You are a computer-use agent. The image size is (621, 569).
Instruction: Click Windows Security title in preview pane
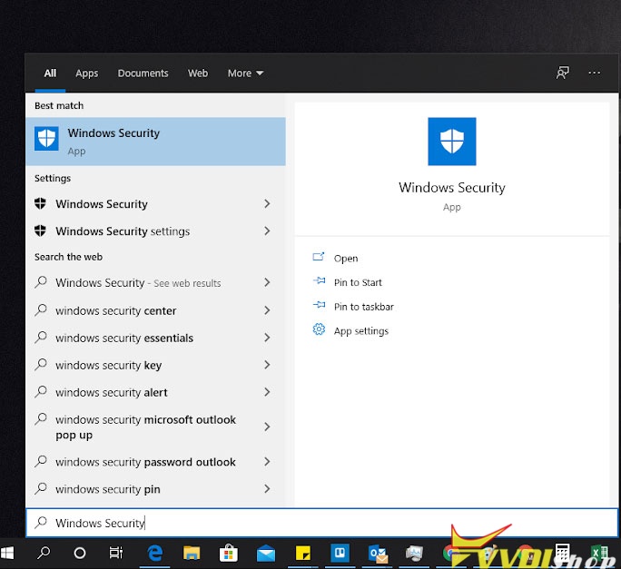(452, 187)
